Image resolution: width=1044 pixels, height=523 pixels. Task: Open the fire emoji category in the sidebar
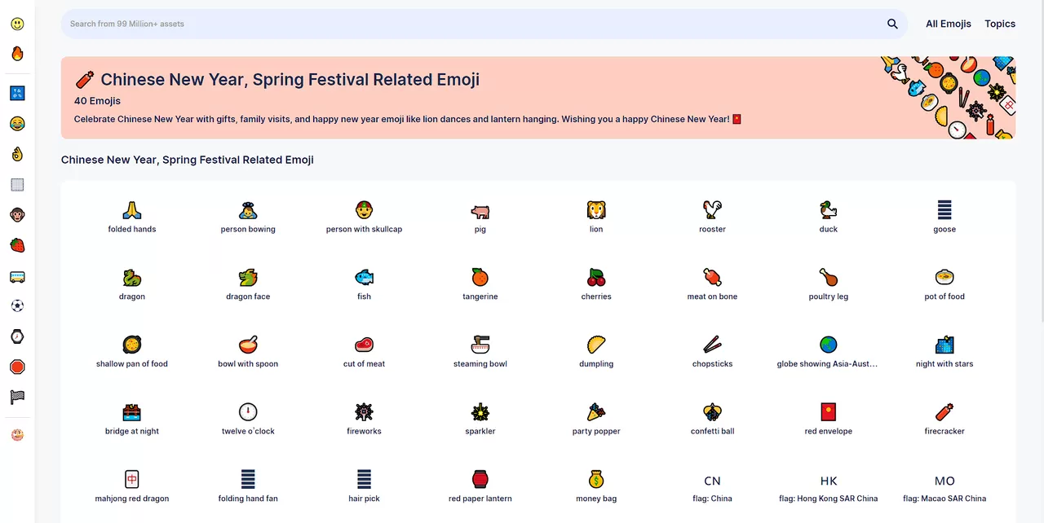pos(17,54)
